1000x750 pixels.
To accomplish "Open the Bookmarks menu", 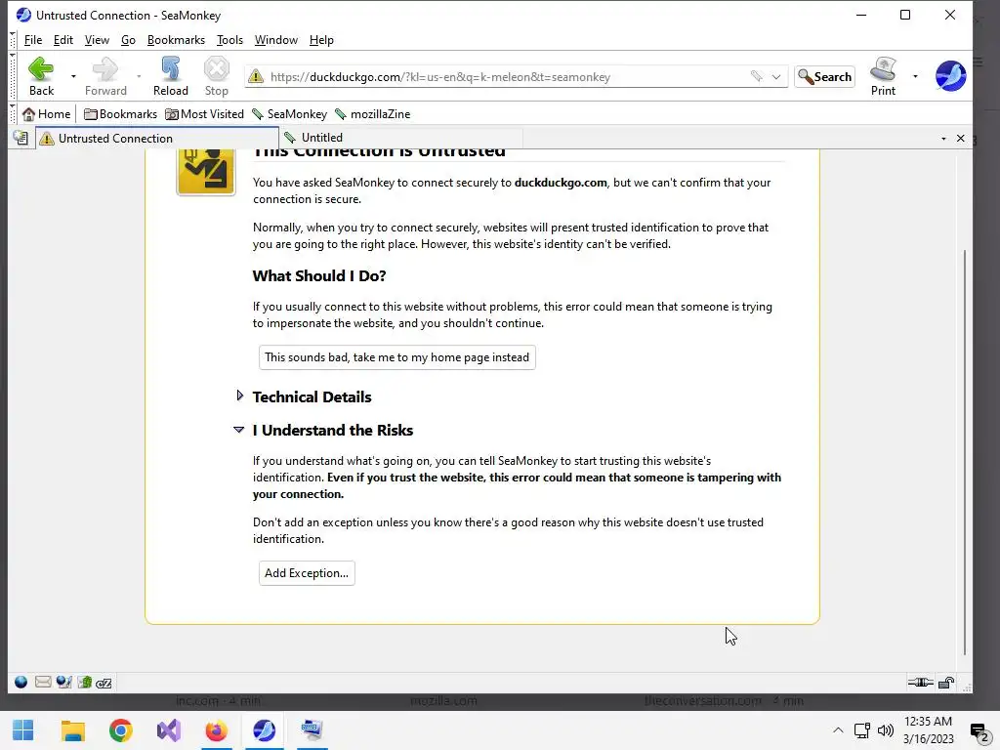I will [x=176, y=39].
